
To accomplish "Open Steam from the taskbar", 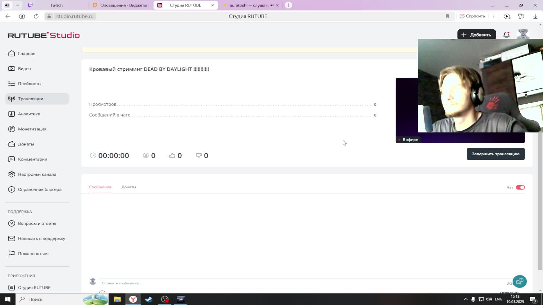I will [149, 299].
